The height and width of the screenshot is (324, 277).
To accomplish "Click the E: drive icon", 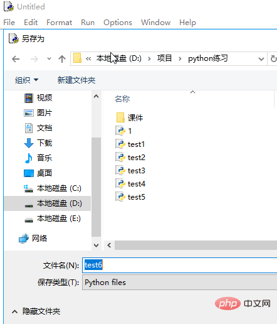I will point(29,220).
